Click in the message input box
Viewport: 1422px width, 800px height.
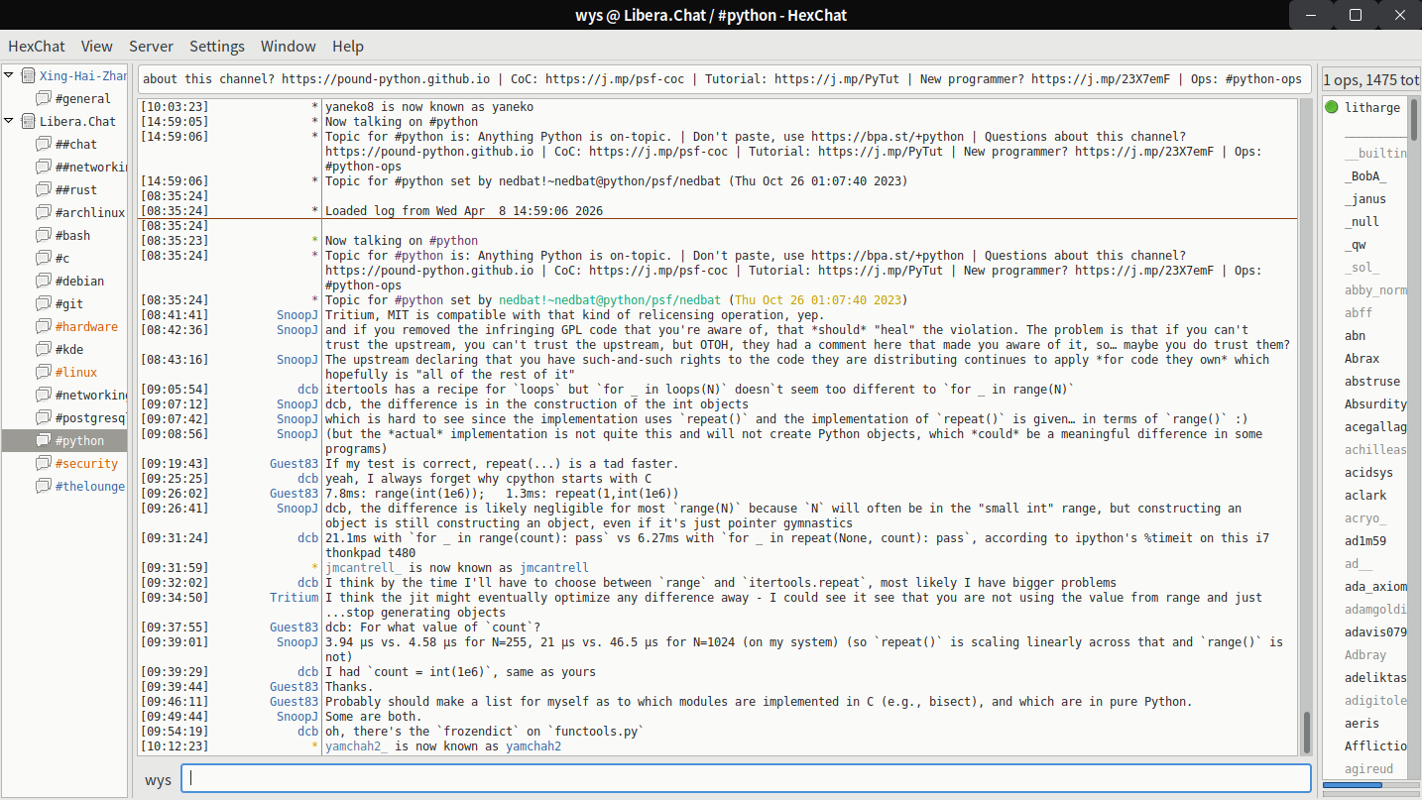click(x=744, y=779)
